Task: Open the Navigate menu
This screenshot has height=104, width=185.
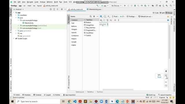Action: [x=30, y=2]
